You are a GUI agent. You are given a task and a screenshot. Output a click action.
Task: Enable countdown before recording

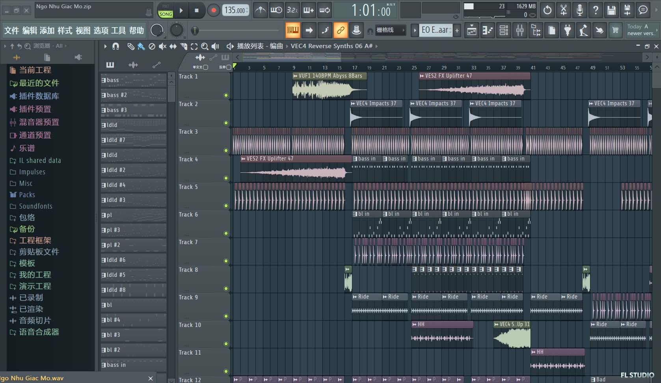click(x=292, y=10)
